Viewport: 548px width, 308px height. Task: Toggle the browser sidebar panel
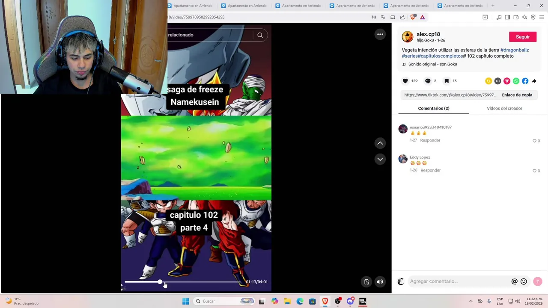pyautogui.click(x=507, y=17)
